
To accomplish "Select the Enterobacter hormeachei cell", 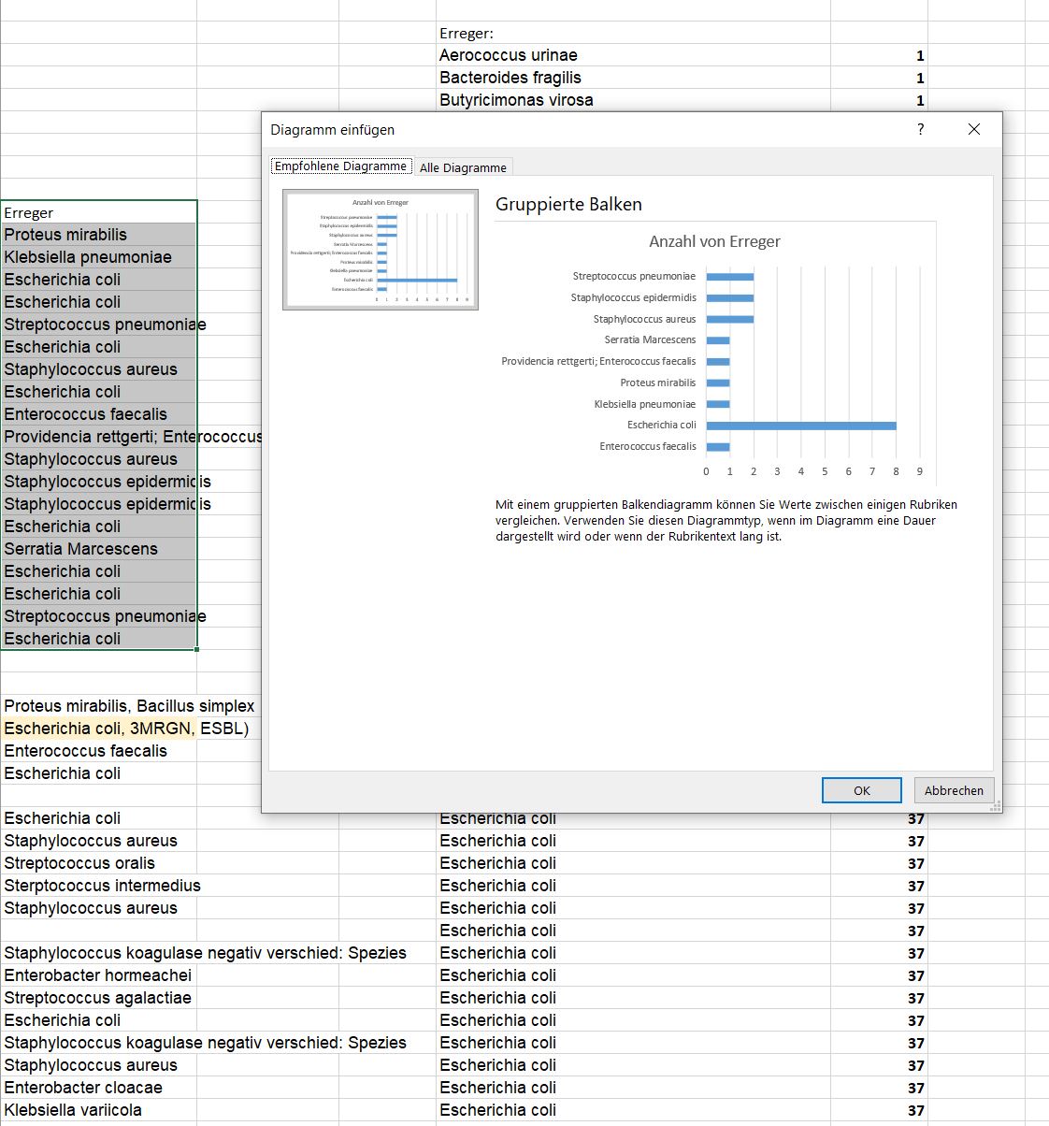I will click(99, 975).
